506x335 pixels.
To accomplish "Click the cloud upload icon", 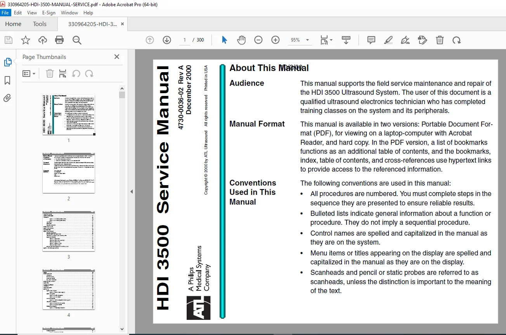I will pyautogui.click(x=43, y=40).
